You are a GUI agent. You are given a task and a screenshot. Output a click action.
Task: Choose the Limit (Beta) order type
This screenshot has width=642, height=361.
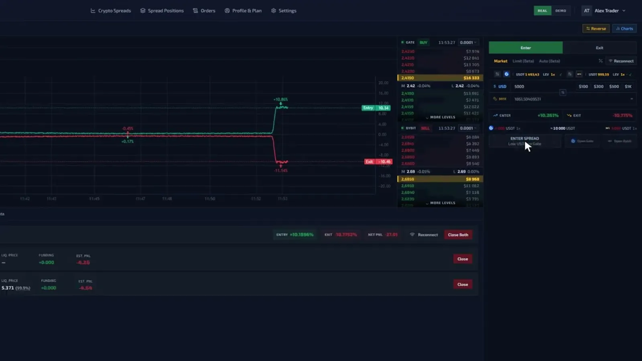[523, 61]
